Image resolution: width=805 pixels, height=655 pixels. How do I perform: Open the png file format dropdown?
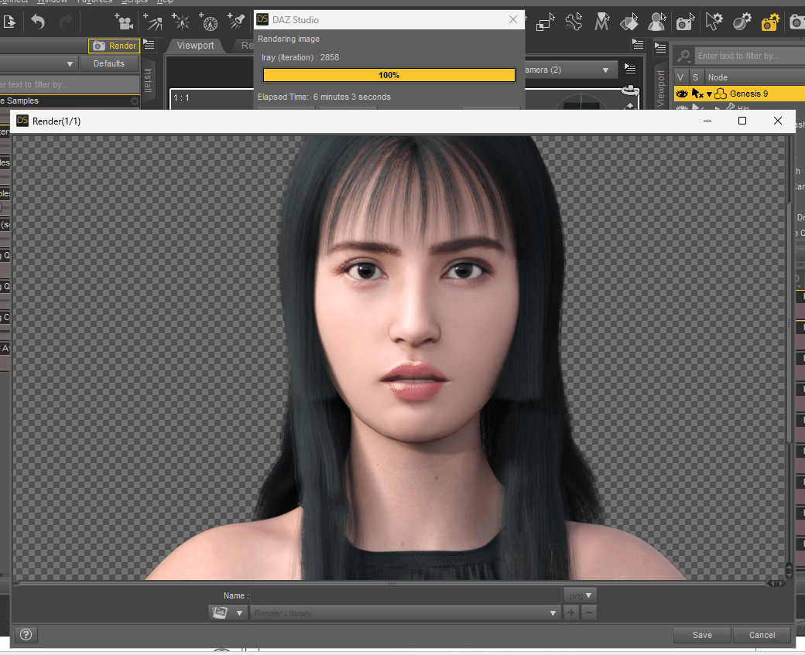click(x=580, y=595)
